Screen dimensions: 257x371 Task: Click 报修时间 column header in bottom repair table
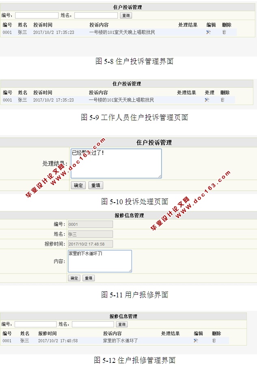(x=48, y=334)
